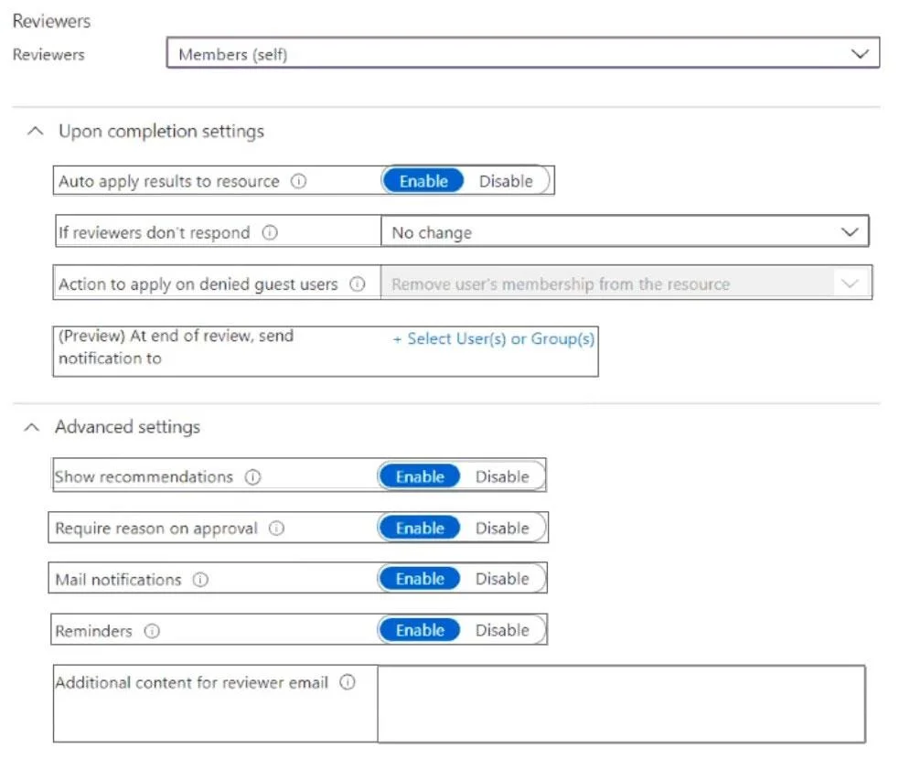
Task: Disable Auto apply results to resource
Action: (x=506, y=181)
